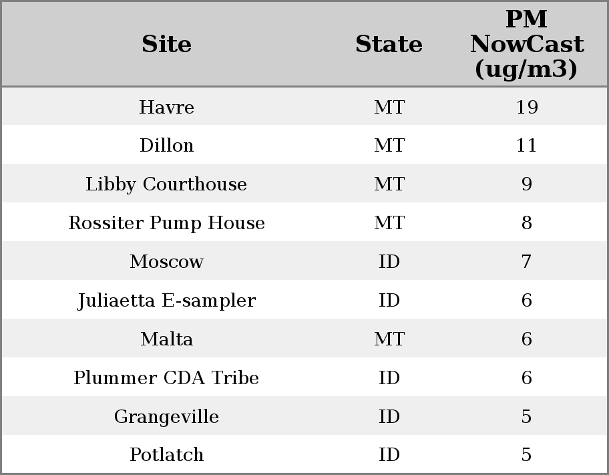Click Havre's PM NowCast value of 19
Viewport: 609px width, 475px height.
pyautogui.click(x=526, y=107)
